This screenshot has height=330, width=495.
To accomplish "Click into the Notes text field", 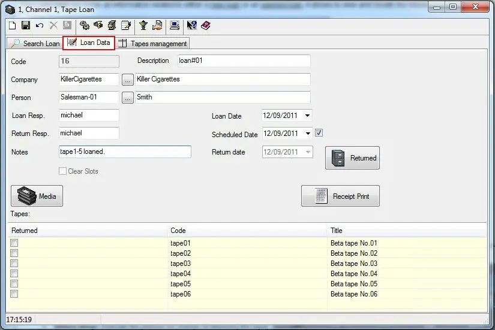I will point(125,152).
